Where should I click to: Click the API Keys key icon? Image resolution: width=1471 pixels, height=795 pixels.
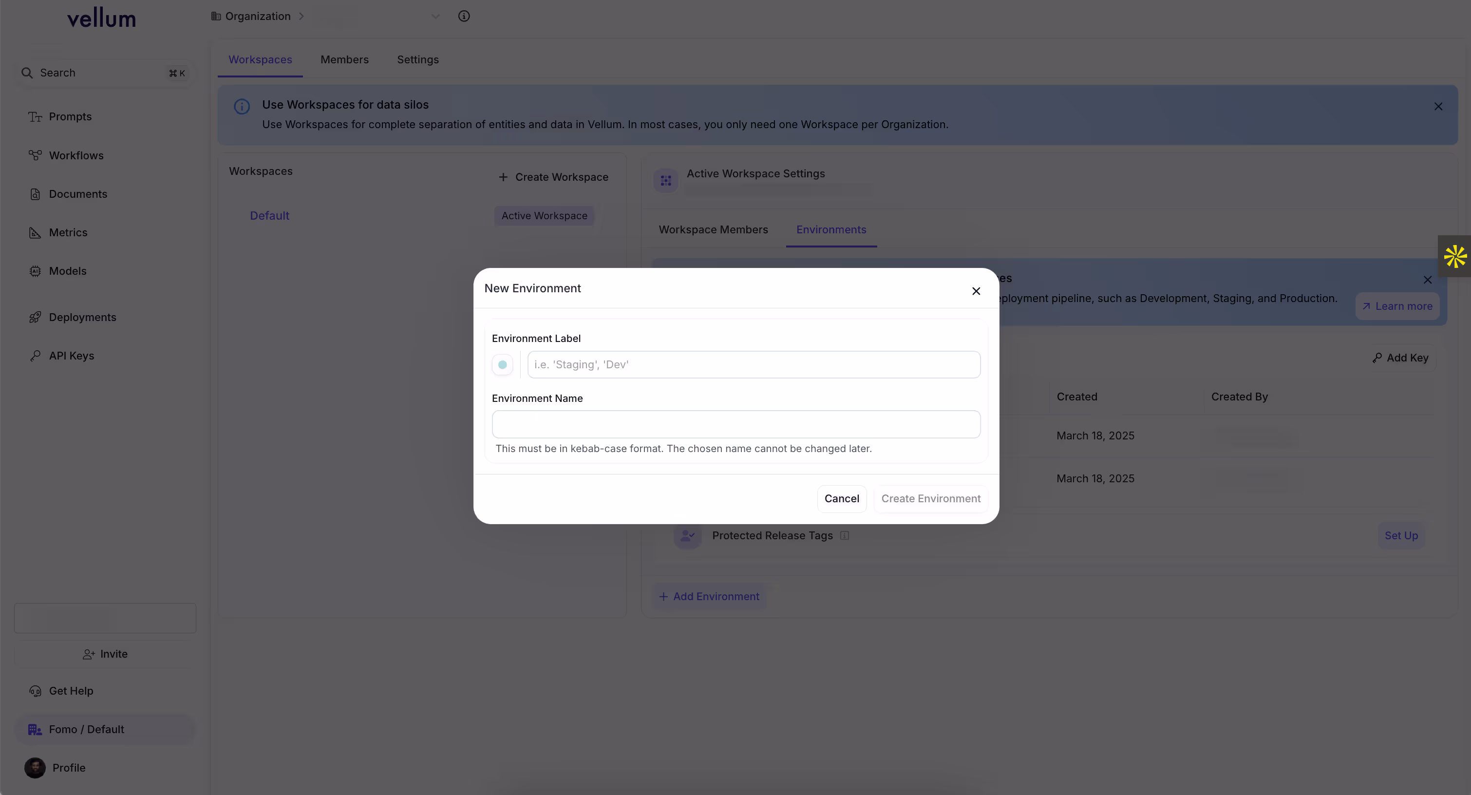click(35, 356)
